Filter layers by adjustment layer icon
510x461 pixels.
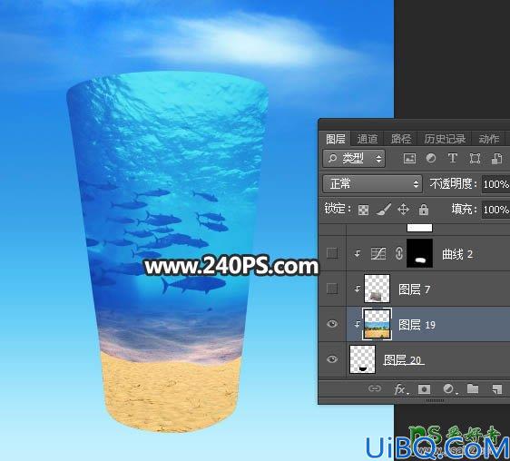431,159
